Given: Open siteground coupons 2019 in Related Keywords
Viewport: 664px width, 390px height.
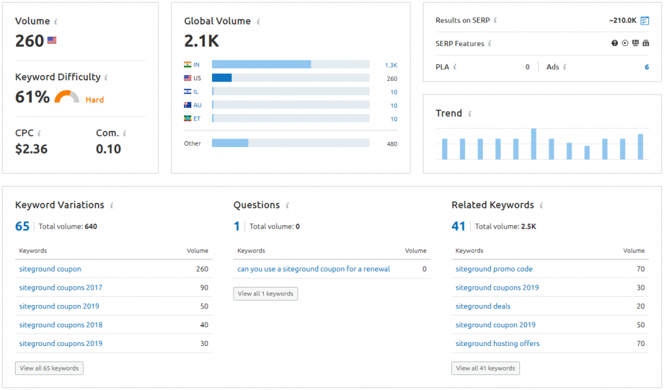Looking at the screenshot, I should pos(497,288).
